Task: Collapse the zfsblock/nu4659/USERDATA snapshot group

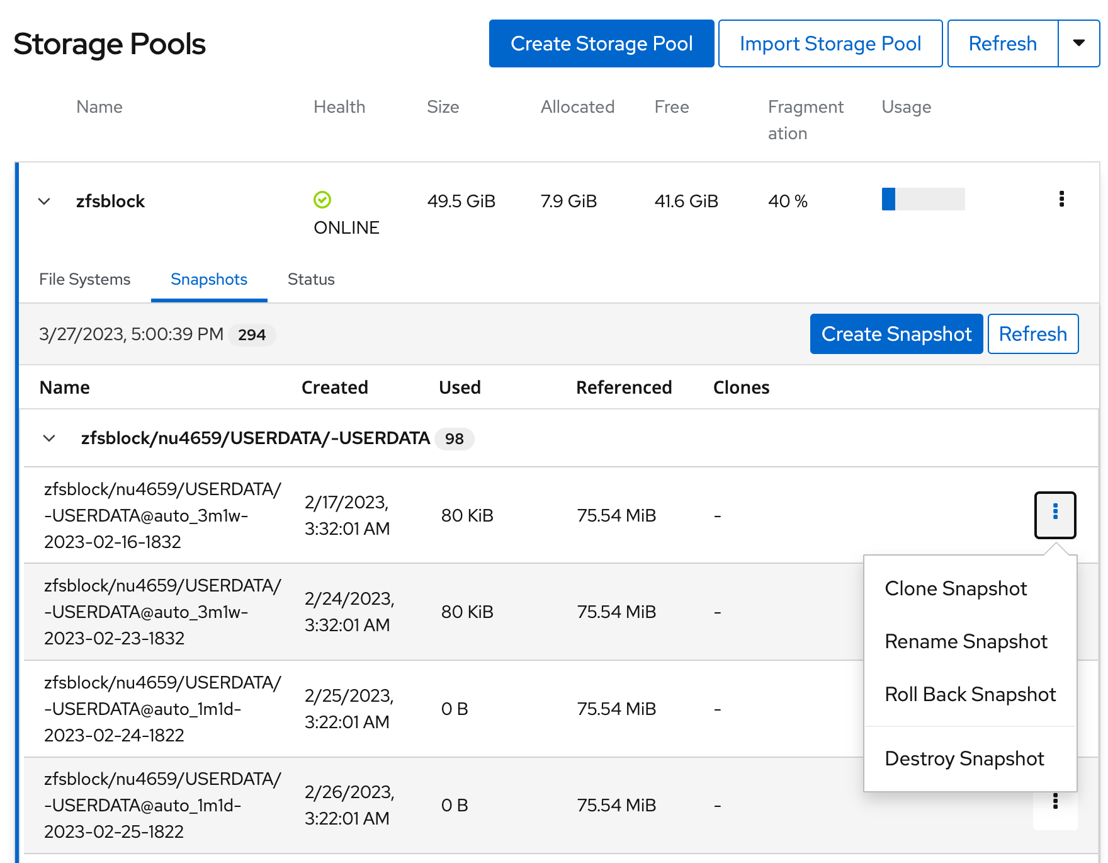Action: pos(49,438)
